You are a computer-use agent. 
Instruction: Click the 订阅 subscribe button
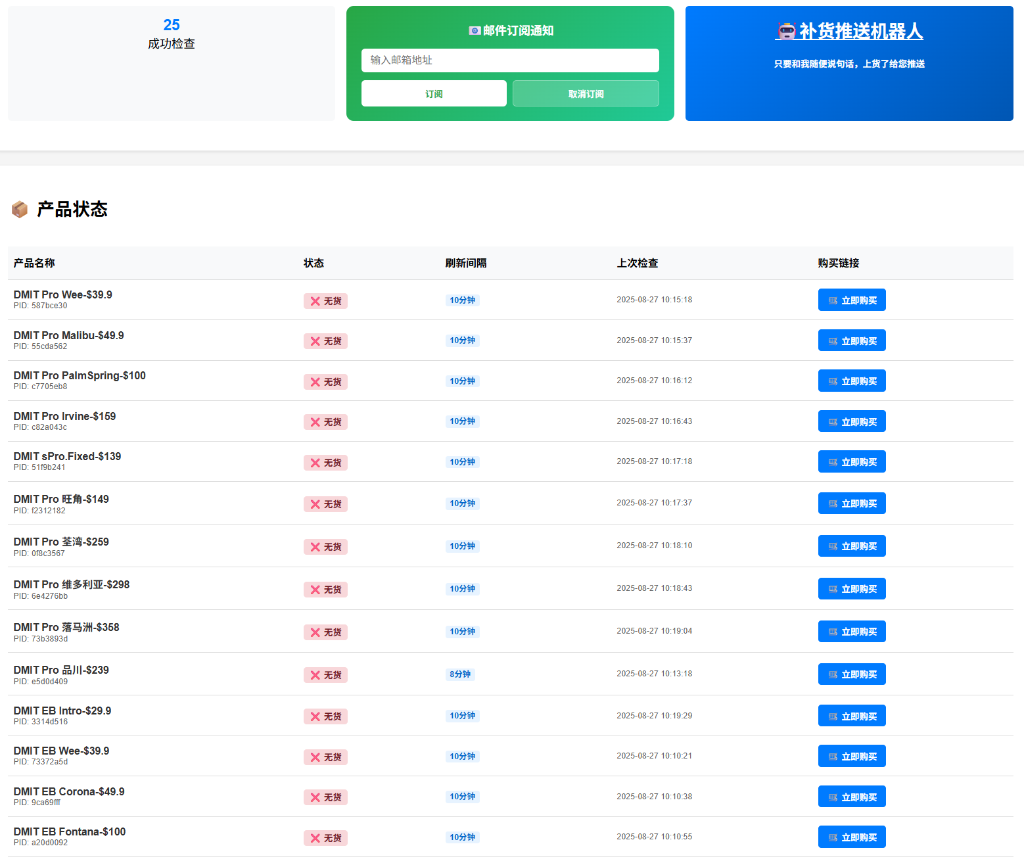click(434, 93)
